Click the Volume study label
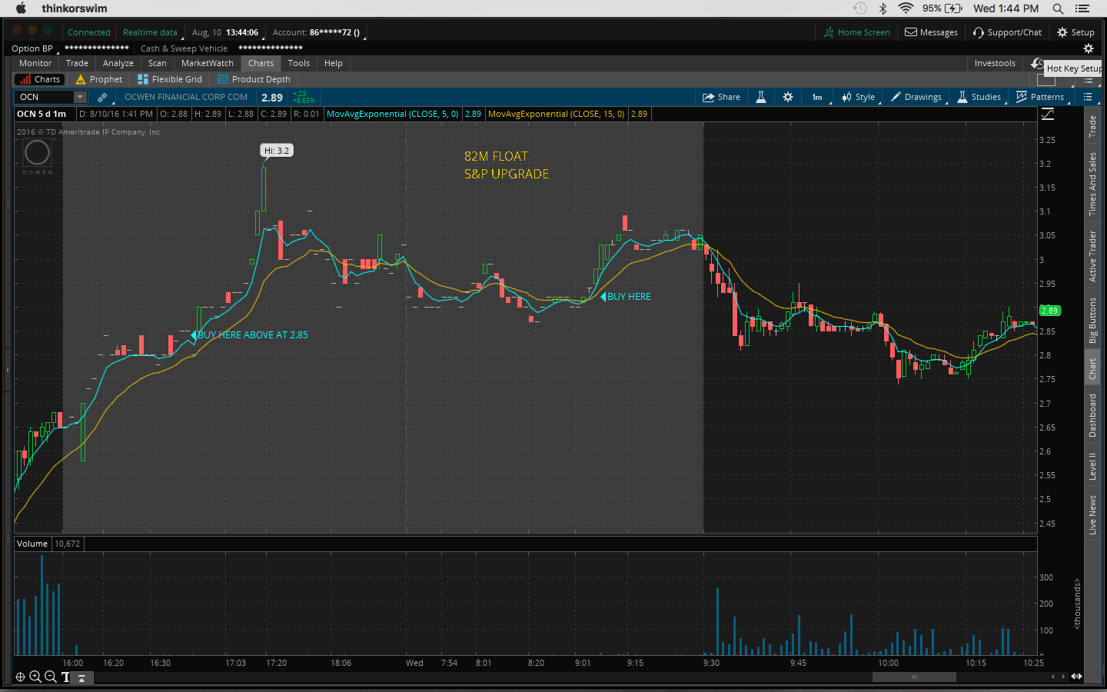The height and width of the screenshot is (692, 1107). [x=32, y=544]
